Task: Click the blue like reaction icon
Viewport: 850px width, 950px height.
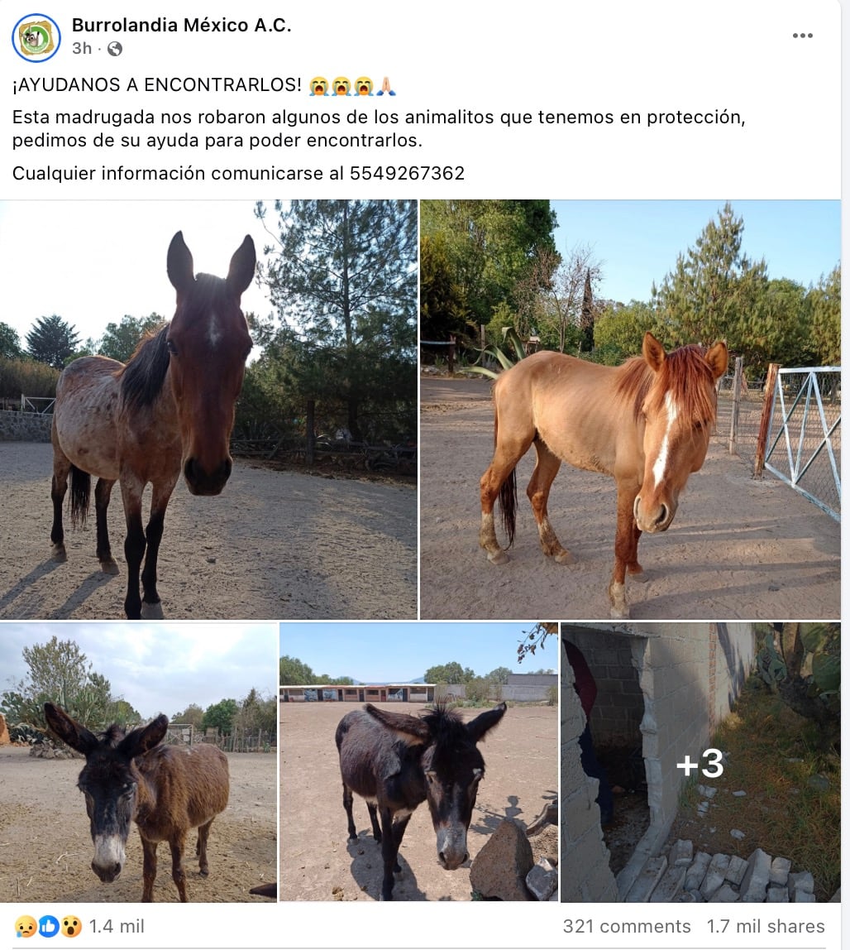Action: (x=49, y=926)
